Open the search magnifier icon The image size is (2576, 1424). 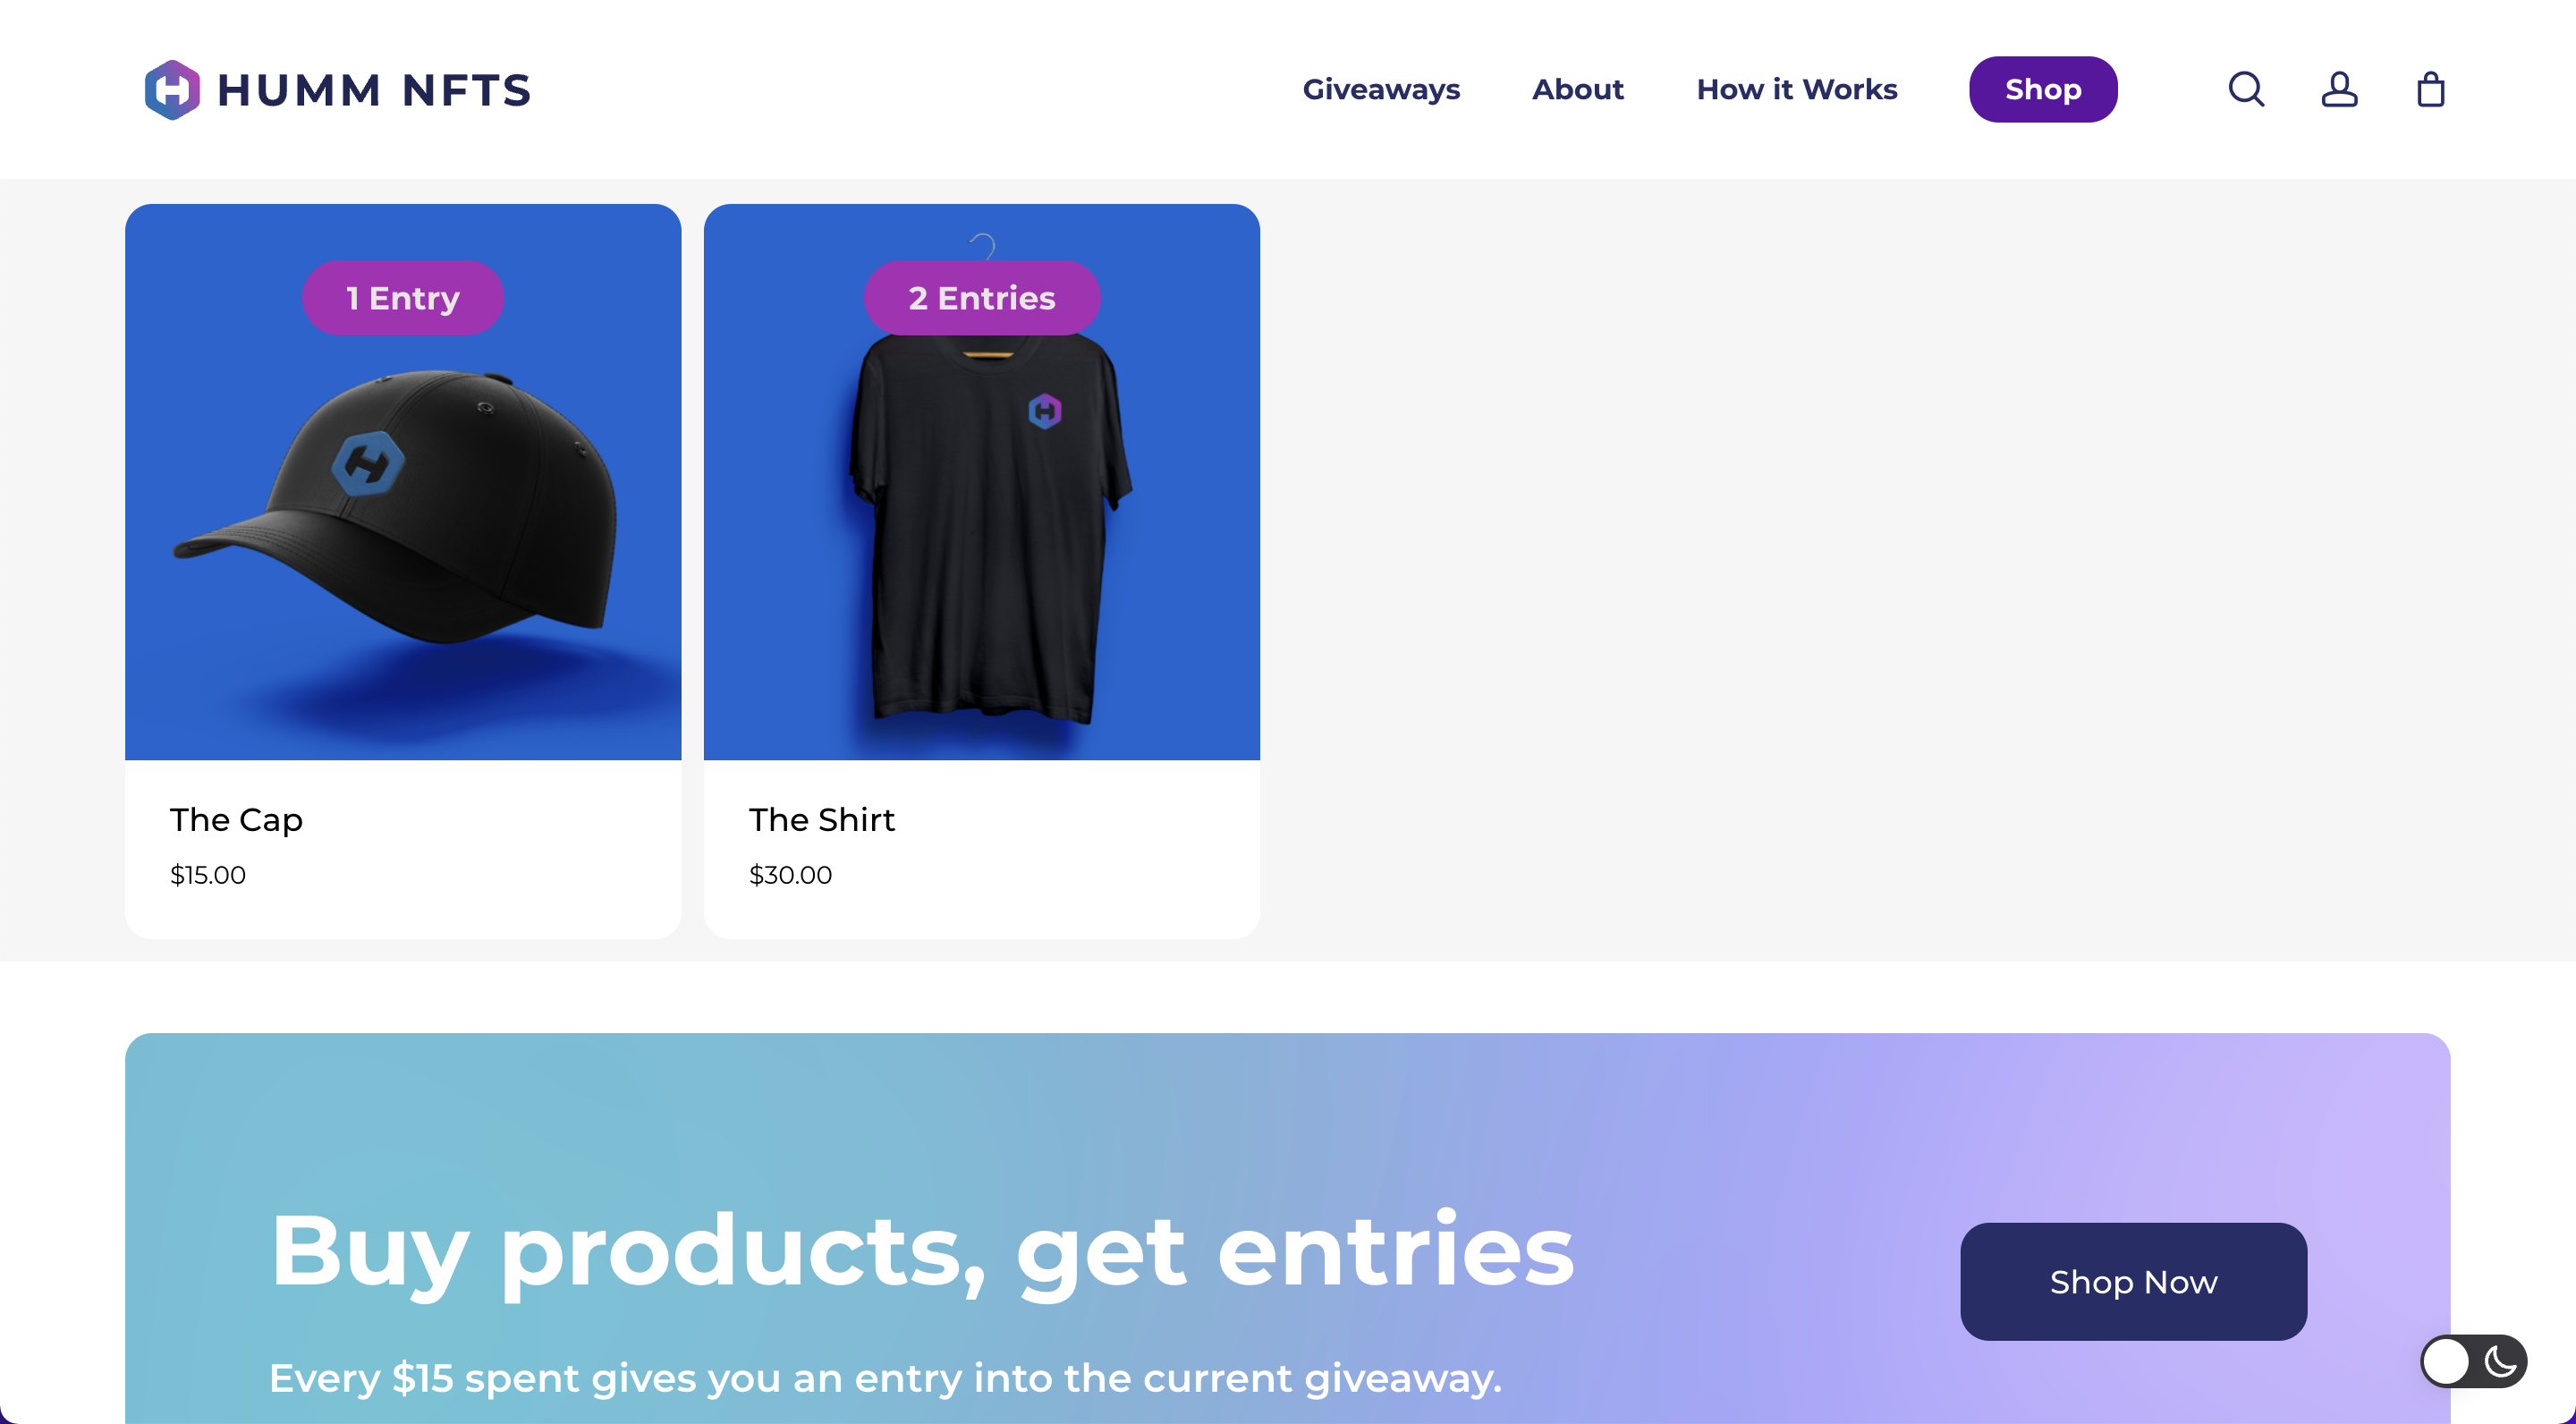coord(2246,89)
